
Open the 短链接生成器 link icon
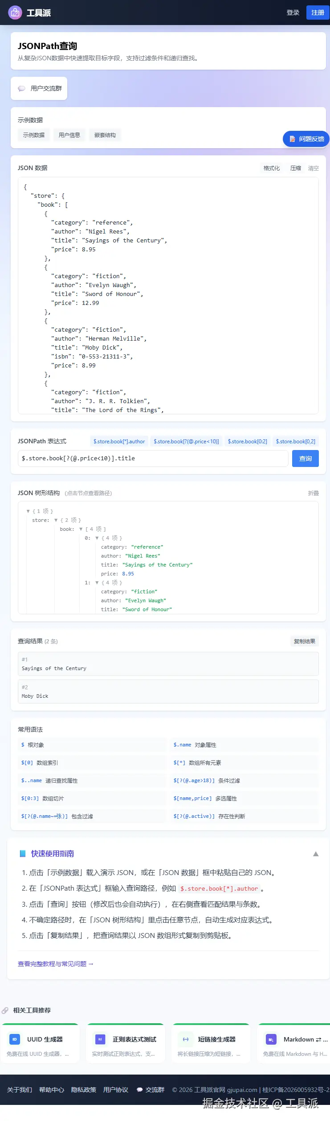tap(186, 1039)
